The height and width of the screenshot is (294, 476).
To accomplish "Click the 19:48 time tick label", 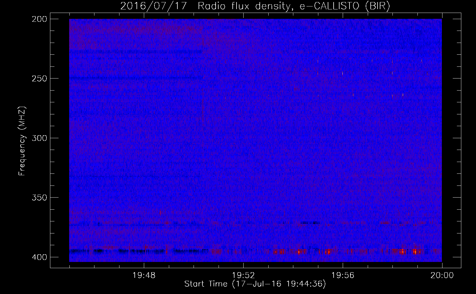I will [144, 275].
